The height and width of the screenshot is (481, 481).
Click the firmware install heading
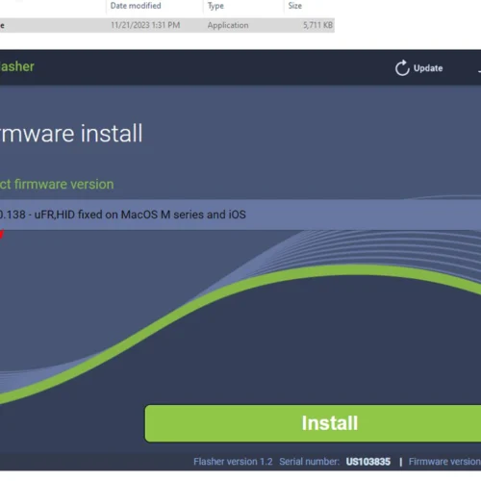click(x=71, y=133)
